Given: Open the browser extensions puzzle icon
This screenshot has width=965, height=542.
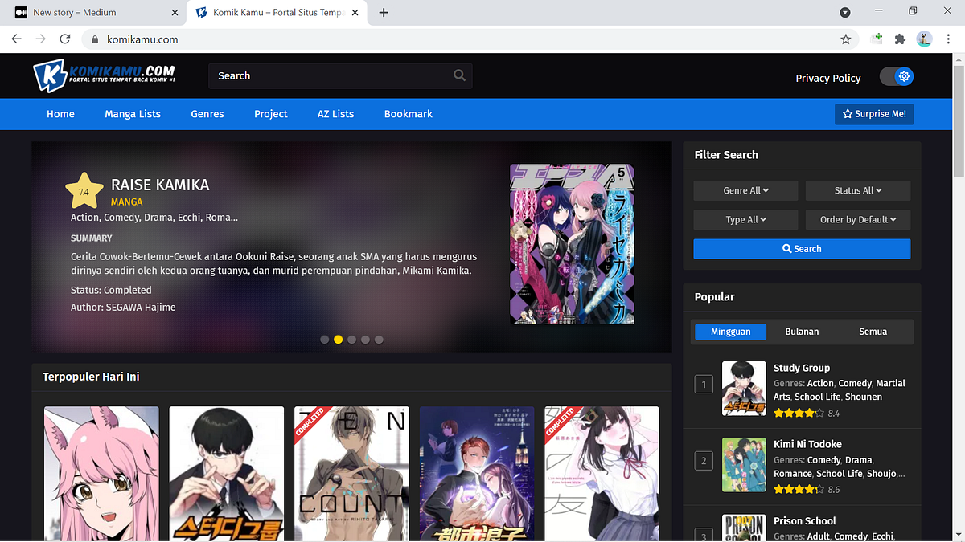Looking at the screenshot, I should tap(901, 39).
